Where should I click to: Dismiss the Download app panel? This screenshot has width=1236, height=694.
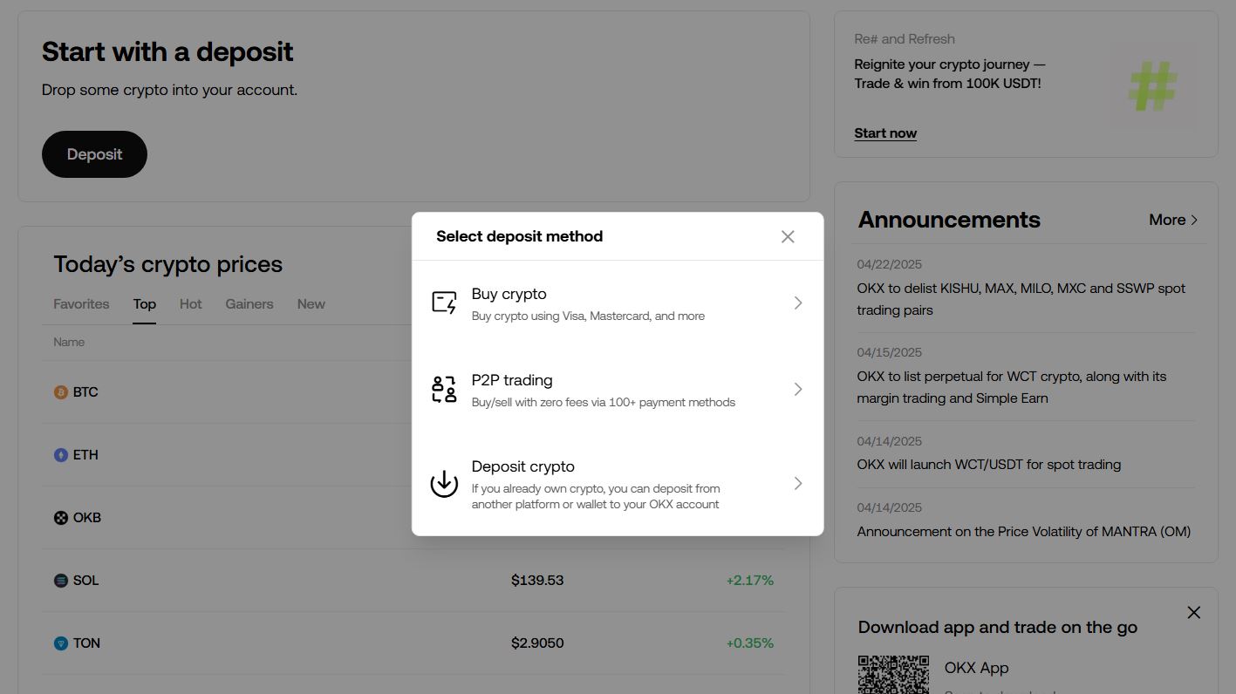coord(1194,613)
